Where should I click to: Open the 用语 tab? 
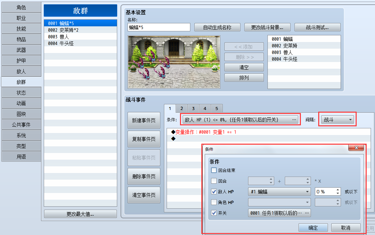click(21, 156)
